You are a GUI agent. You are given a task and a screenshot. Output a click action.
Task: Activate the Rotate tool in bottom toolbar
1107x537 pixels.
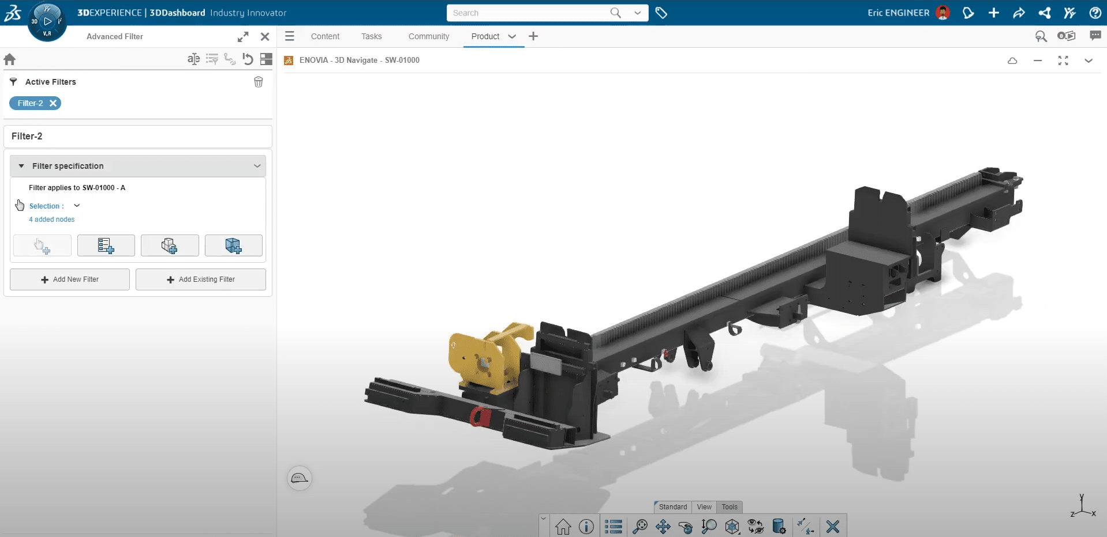coord(686,527)
